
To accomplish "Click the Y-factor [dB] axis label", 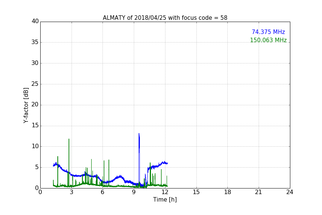I will coord(26,105).
